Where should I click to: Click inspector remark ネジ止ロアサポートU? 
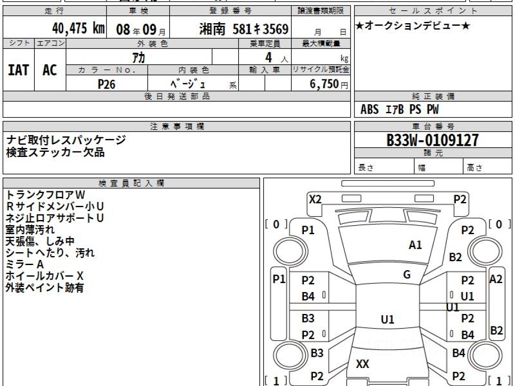tap(55, 218)
